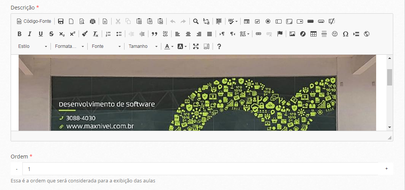Insert a Checkbox form field
Screen dimensions: 405x190
[257, 21]
